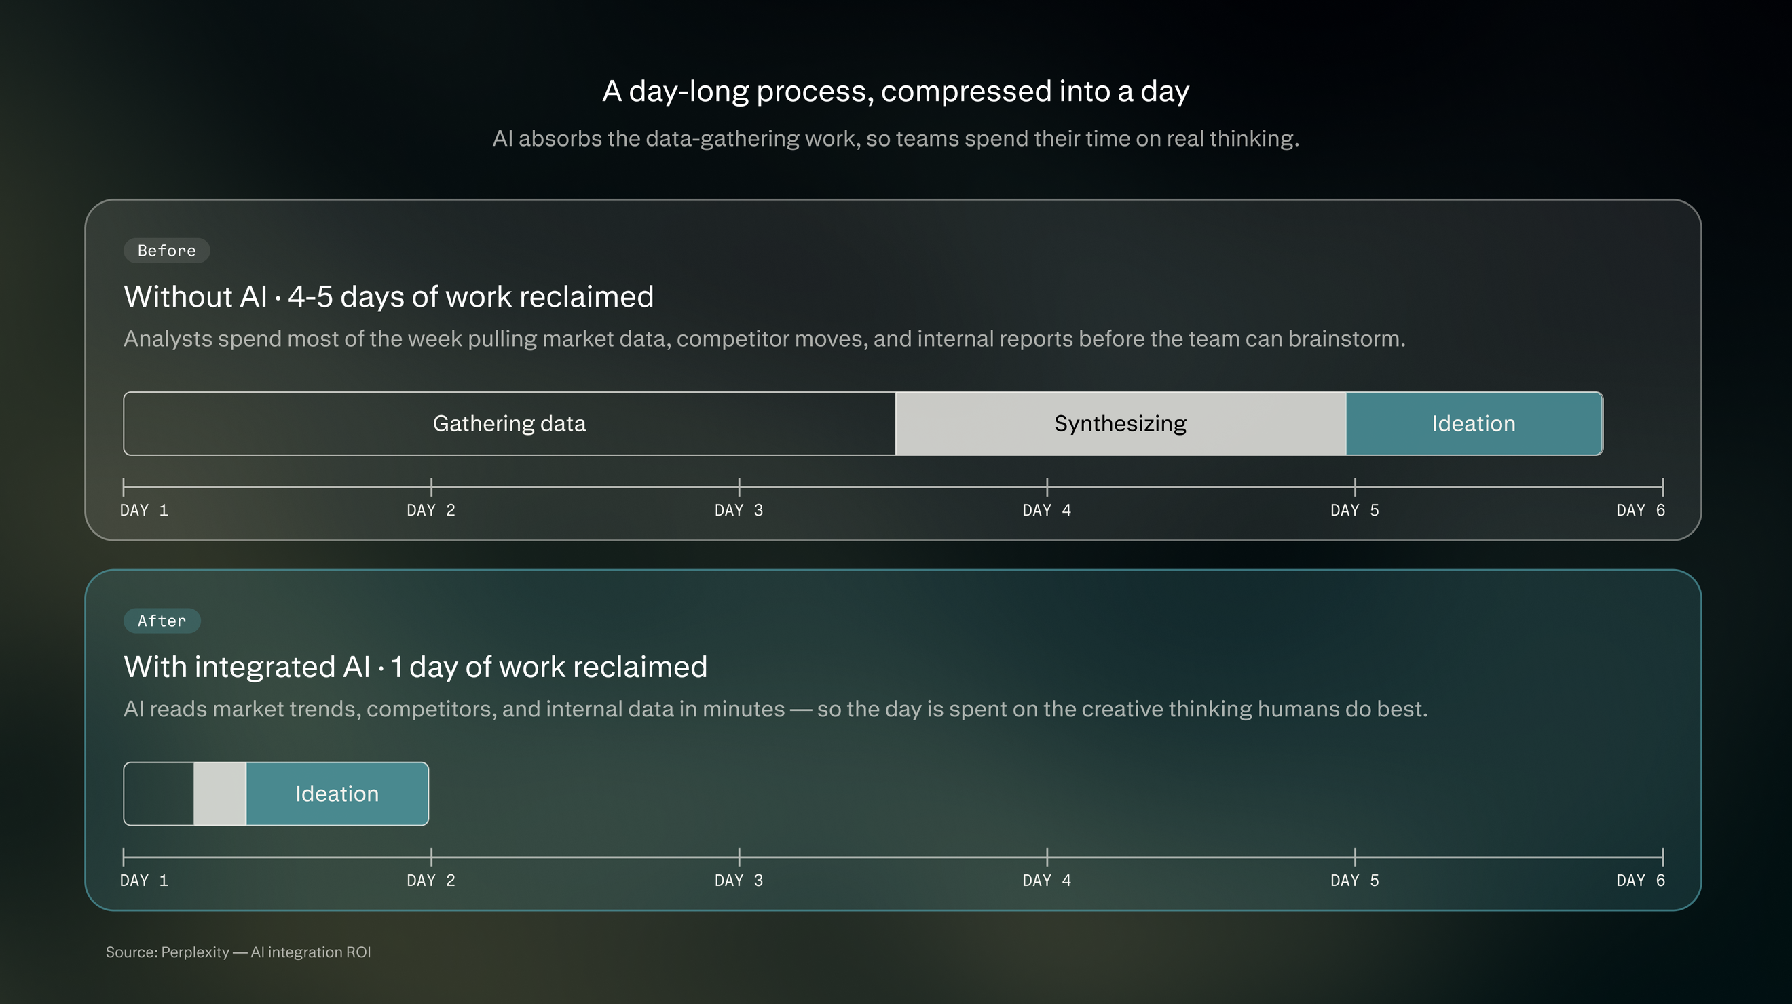Click the small gray synthesizing segment in After chart
The width and height of the screenshot is (1792, 1004).
(220, 794)
